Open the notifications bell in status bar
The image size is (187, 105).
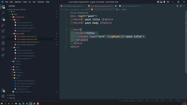184,101
